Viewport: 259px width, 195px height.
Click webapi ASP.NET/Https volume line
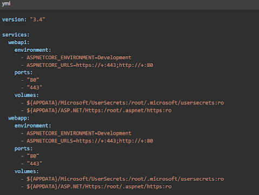(x=99, y=110)
